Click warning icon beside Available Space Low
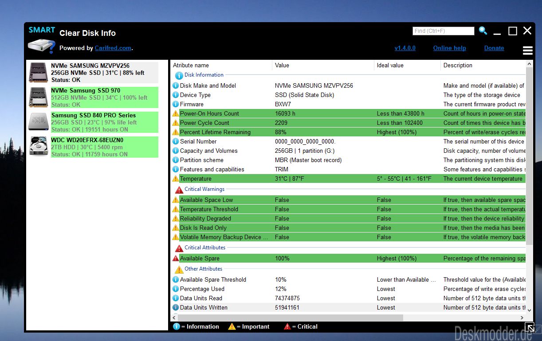Viewport: 542px width, 341px height. (176, 200)
